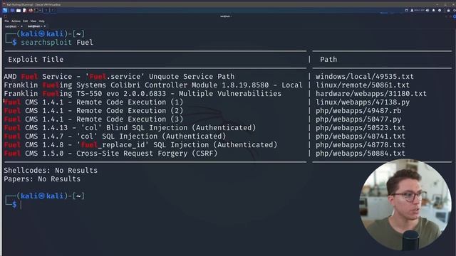The height and width of the screenshot is (256, 456).
Task: Click the Fuel CMS 1.4.7 SQL Injection row
Action: pos(115,137)
